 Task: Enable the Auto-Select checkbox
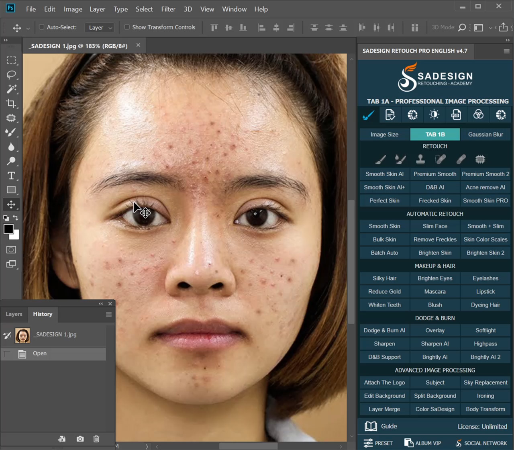(41, 27)
